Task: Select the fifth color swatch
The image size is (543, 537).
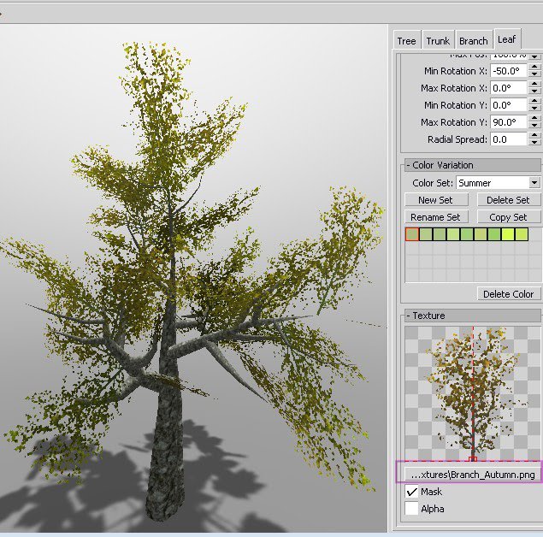Action: point(467,234)
